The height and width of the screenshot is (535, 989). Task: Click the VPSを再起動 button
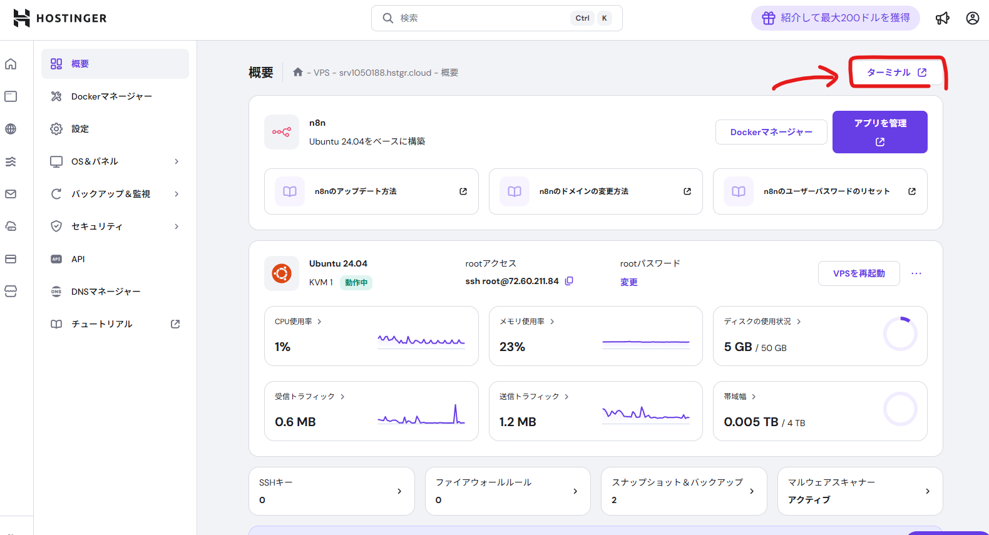[x=858, y=273]
